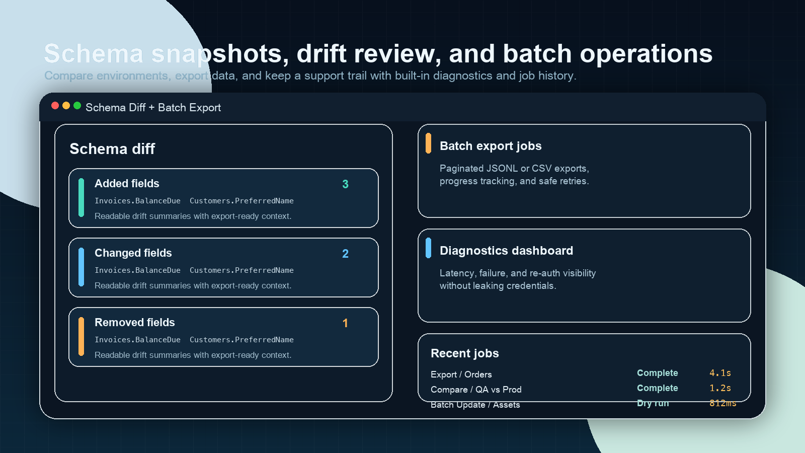Click the count "3" on Added fields
Screen dimensions: 805x453
click(345, 184)
